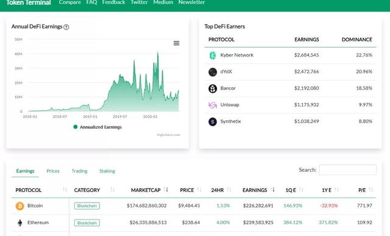
Task: Click dYdX earnings value $2,472,766
Action: pos(307,72)
